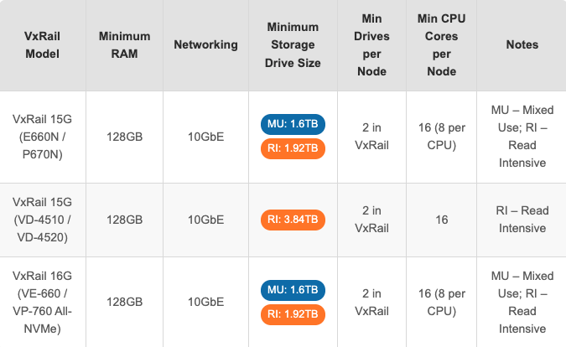Click the Min CPU Cores per Node header

[x=442, y=45]
